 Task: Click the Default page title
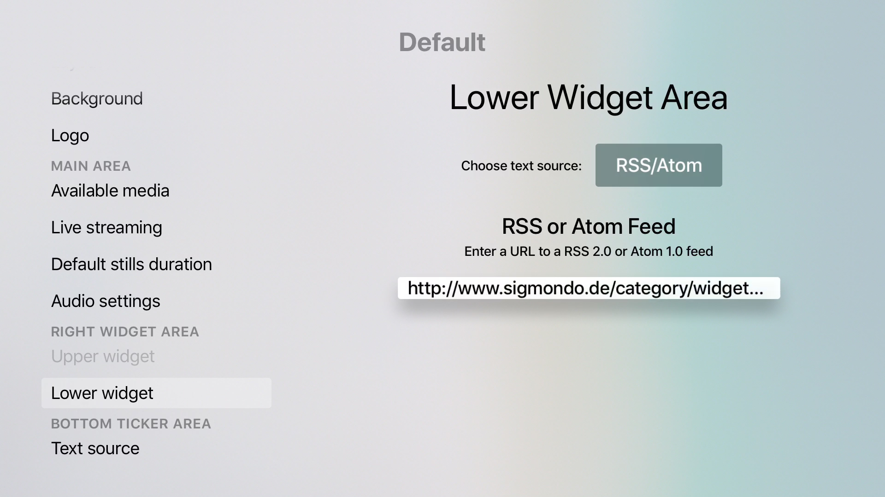(x=442, y=42)
